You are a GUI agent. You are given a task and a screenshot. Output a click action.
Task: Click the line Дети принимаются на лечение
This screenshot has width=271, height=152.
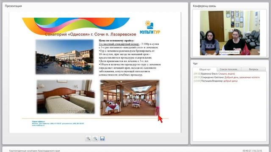coord(124,61)
